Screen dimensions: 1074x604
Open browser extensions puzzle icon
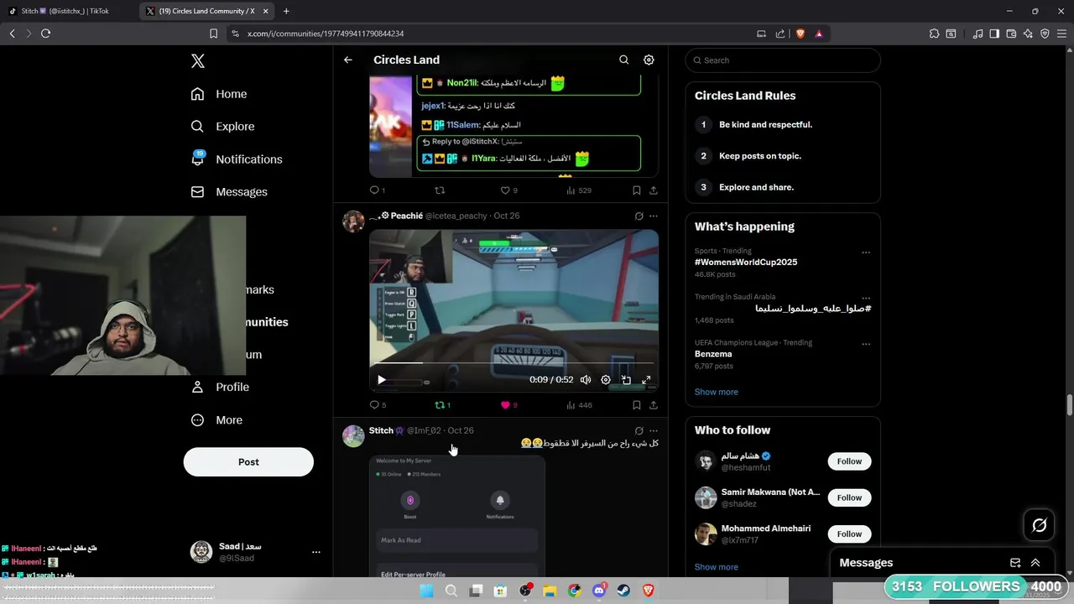pyautogui.click(x=934, y=34)
